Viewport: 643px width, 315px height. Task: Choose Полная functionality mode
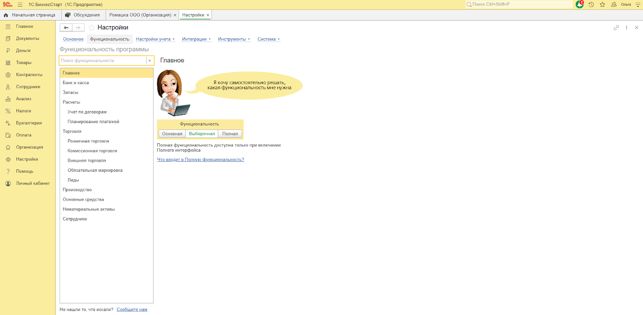[x=230, y=134]
